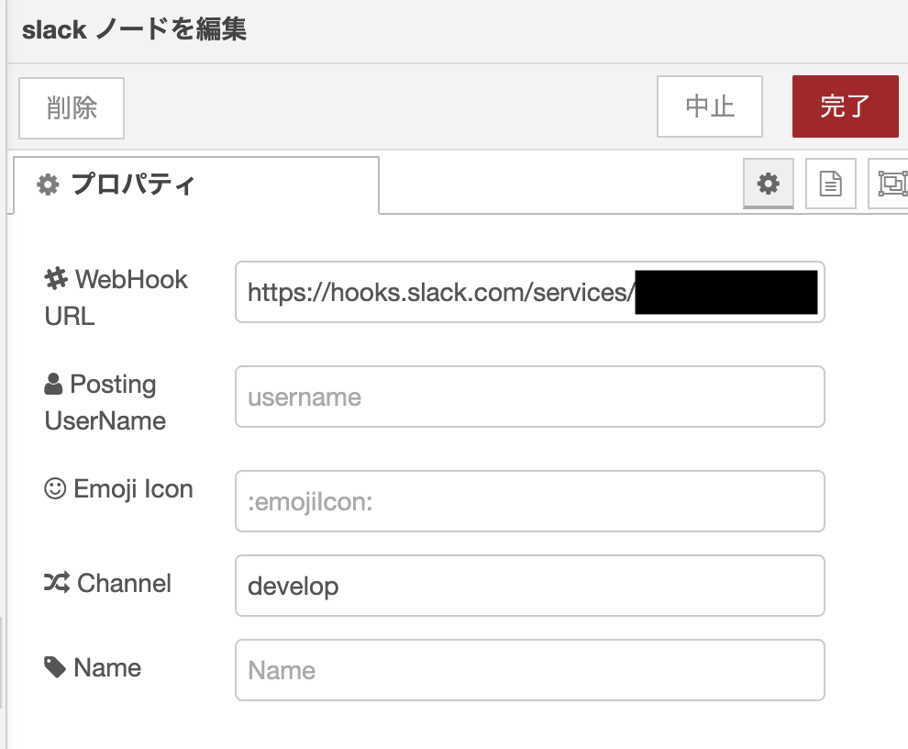
Task: Click the Channel field containing develop
Action: [x=529, y=586]
